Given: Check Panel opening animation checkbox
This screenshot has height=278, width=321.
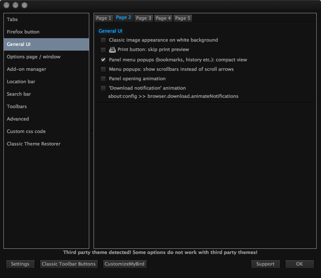Looking at the screenshot, I should [103, 79].
